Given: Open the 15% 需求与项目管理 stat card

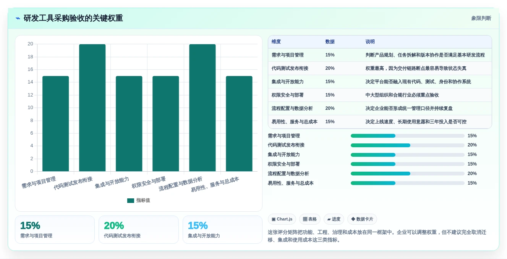Looking at the screenshot, I should click(55, 230).
